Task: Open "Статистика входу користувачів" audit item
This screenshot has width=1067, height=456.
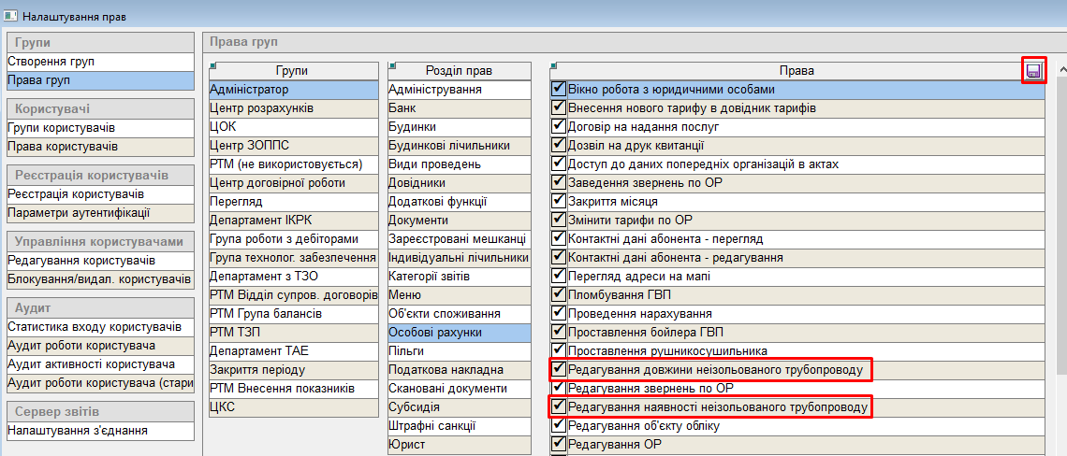Action: 95,327
